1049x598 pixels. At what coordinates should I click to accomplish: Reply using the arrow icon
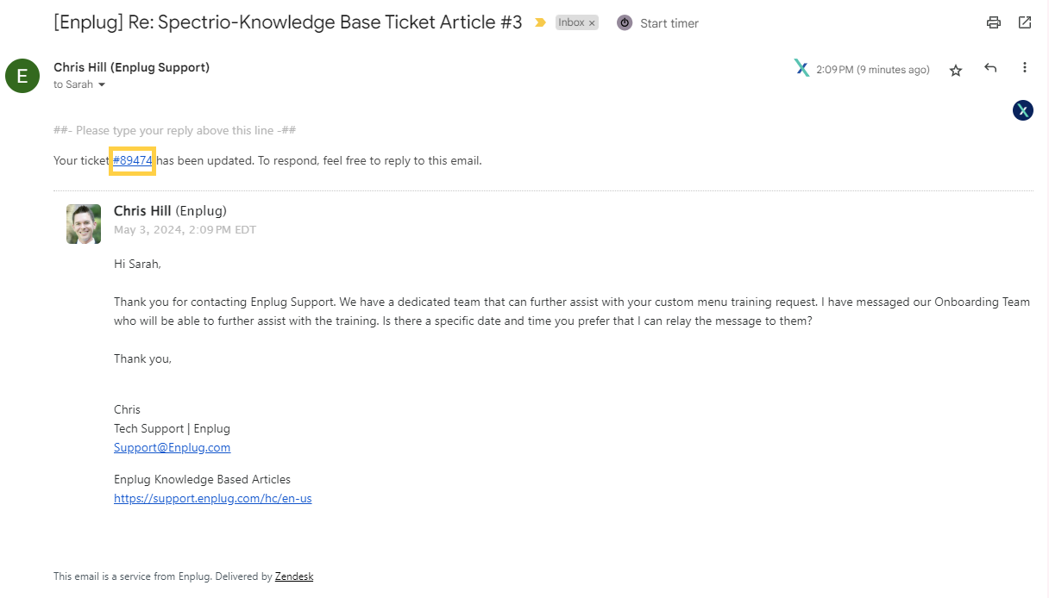990,68
